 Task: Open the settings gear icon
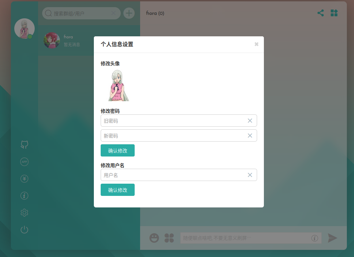coord(24,213)
